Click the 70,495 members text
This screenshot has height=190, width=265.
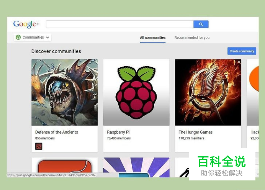pyautogui.click(x=119, y=138)
